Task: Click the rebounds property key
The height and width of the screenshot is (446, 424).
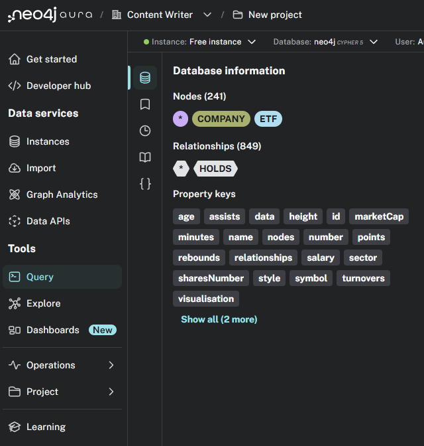Action: pyautogui.click(x=199, y=258)
